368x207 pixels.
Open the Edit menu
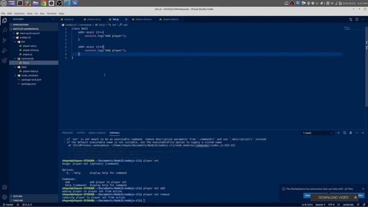pyautogui.click(x=9, y=14)
